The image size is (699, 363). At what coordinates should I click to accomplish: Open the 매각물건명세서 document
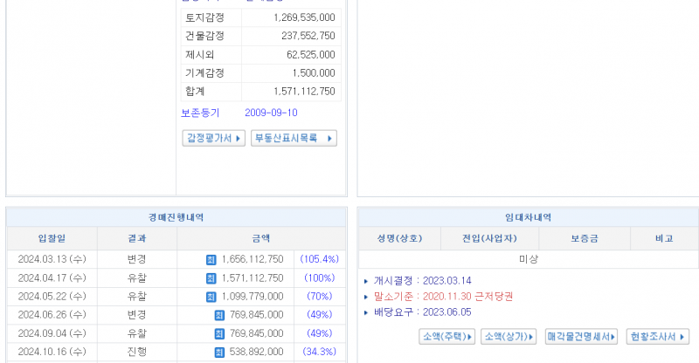582,336
